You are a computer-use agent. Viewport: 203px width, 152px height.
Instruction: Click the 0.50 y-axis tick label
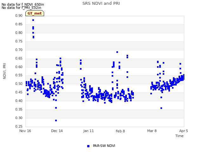coord(19,84)
